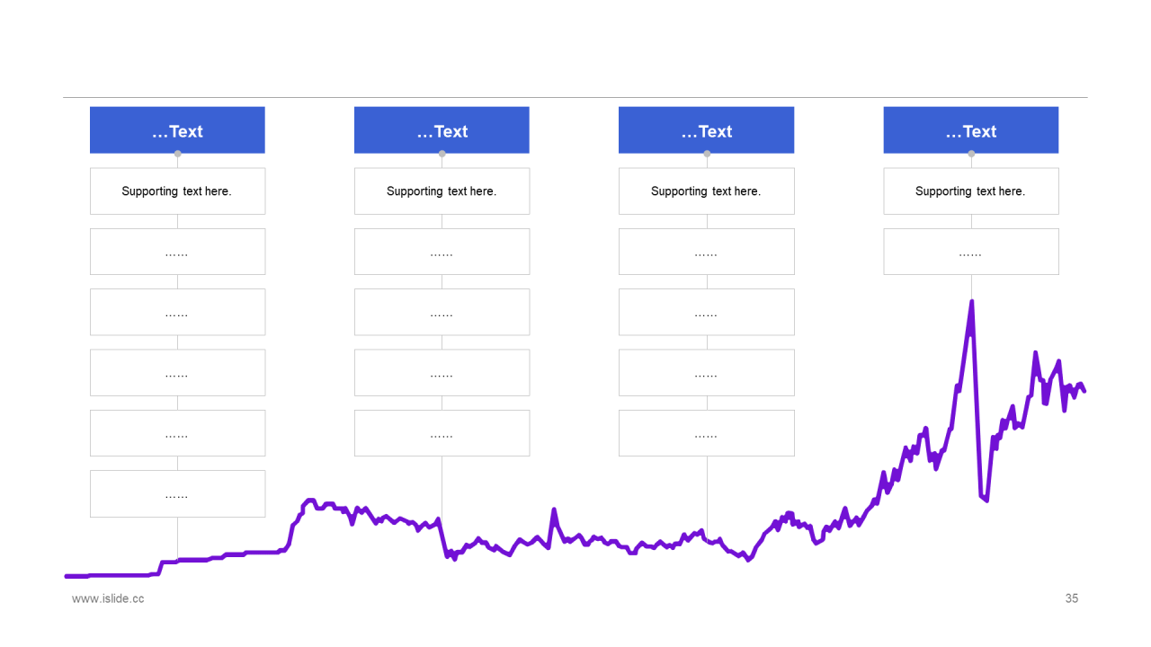
Task: Select fourth column's Supporting text here box
Action: 971,191
